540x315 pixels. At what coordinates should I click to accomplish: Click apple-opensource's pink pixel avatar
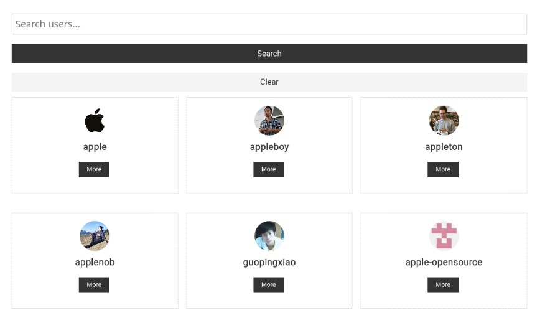(444, 236)
